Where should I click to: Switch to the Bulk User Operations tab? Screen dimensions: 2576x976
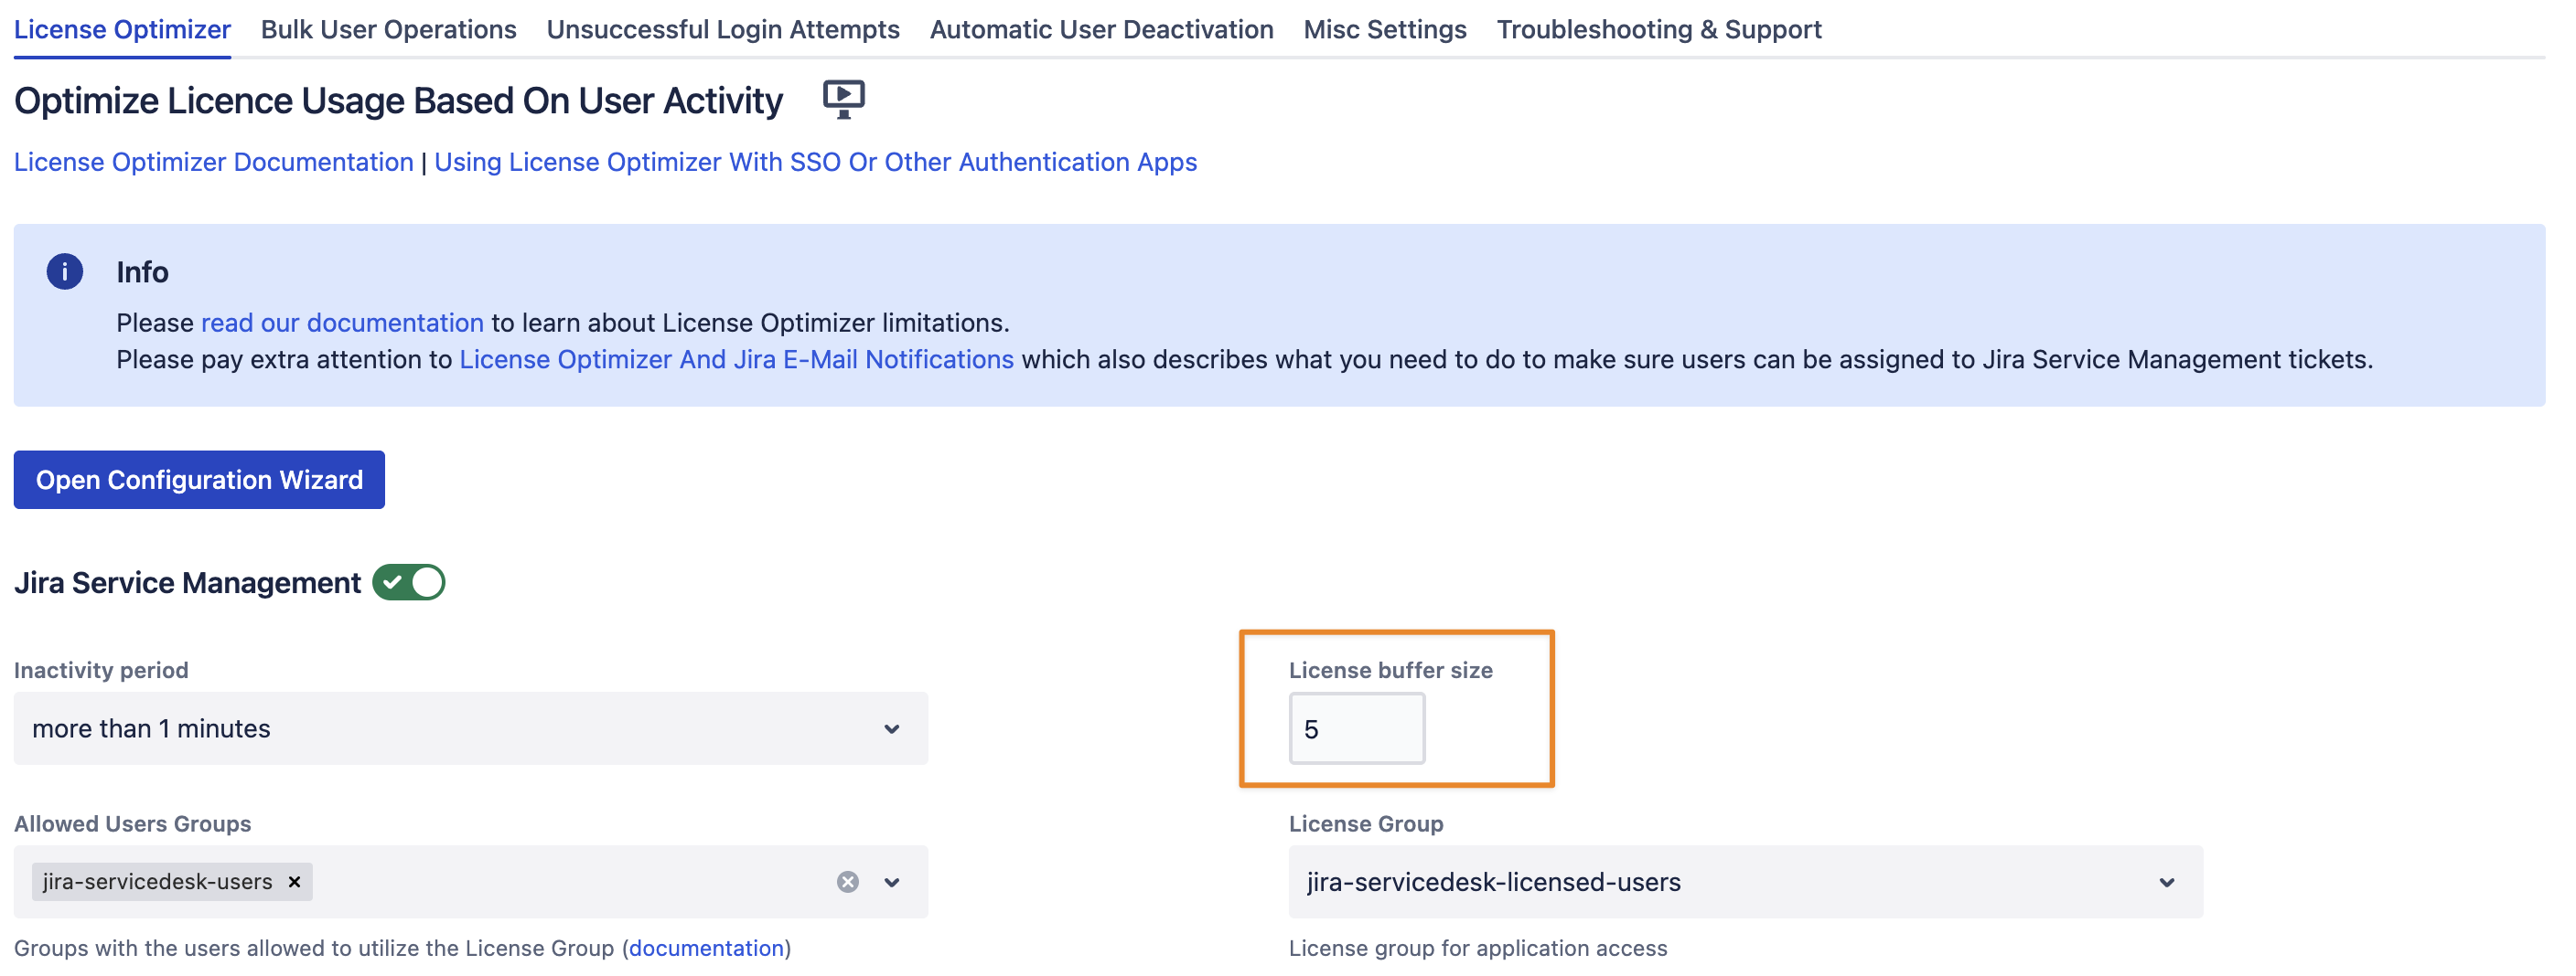tap(388, 30)
